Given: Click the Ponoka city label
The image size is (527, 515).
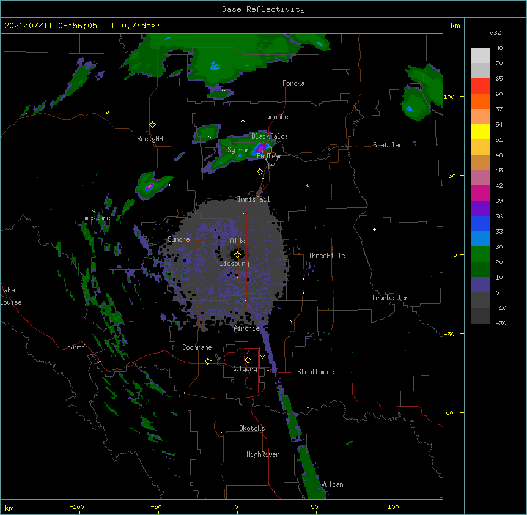Looking at the screenshot, I should point(293,83).
